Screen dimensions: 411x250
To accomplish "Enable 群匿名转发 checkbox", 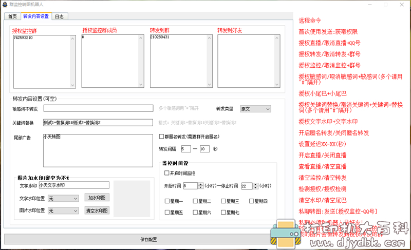I will pos(162,137).
